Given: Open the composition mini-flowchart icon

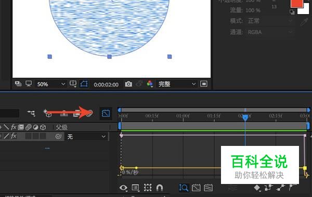Looking at the screenshot, I should click(x=31, y=113).
